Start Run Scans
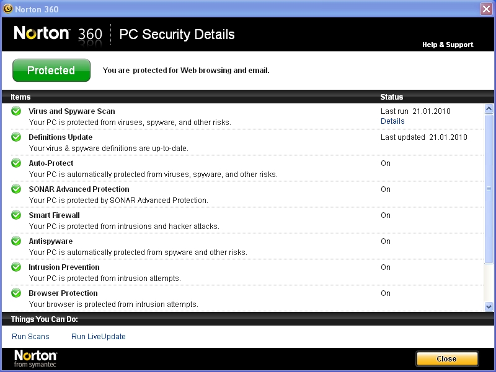 pyautogui.click(x=30, y=337)
